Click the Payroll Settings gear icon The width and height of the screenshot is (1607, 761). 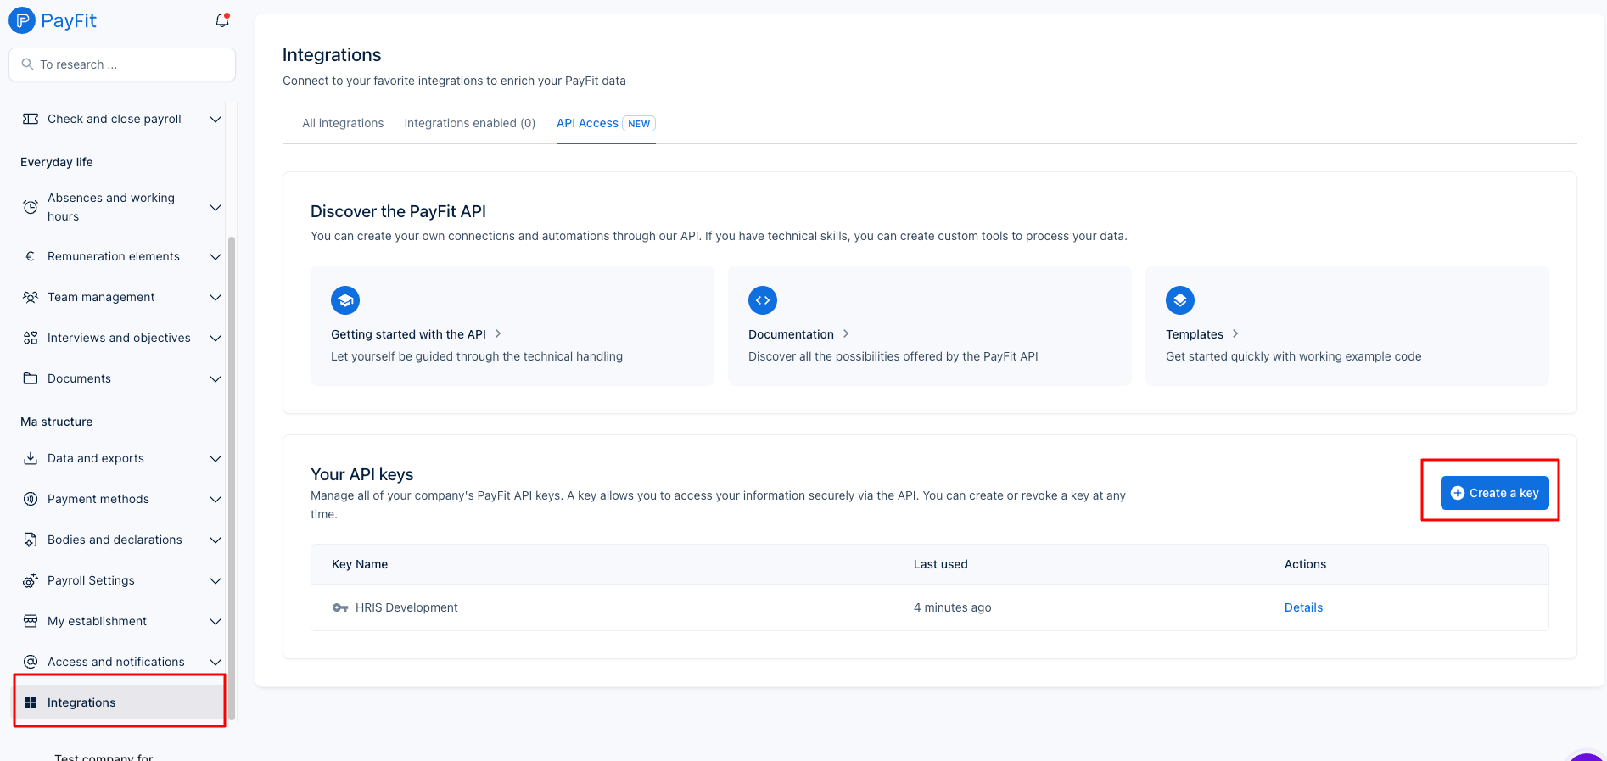tap(31, 580)
